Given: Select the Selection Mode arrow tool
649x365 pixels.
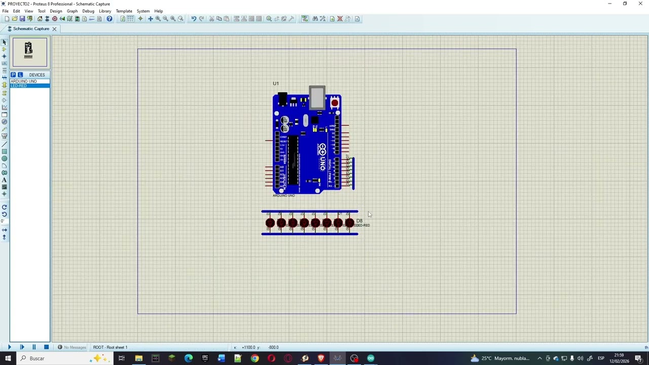Looking at the screenshot, I should 5,42.
